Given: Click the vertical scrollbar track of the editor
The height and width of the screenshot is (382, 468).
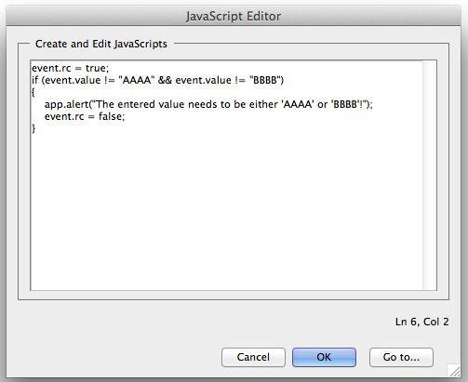Looking at the screenshot, I should (430, 176).
